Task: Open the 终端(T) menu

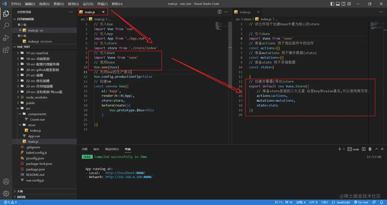Action: click(103, 4)
